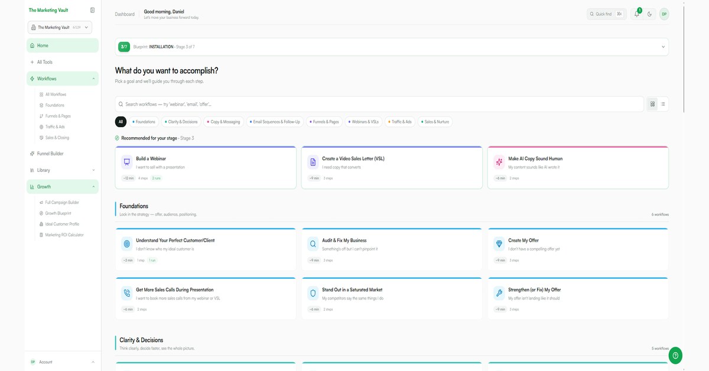Screen dimensions: 709x371
Task: Click the Stand Out in a Saturated Market shield icon
Action: pyautogui.click(x=313, y=293)
